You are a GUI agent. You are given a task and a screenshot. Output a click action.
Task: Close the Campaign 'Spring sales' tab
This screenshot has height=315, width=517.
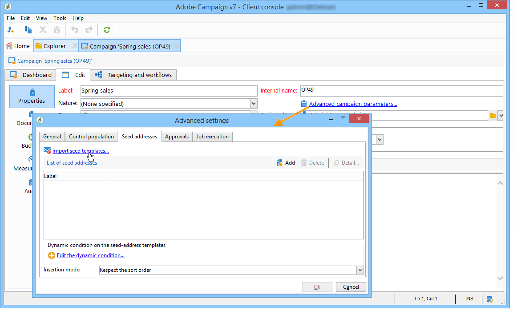pos(177,46)
